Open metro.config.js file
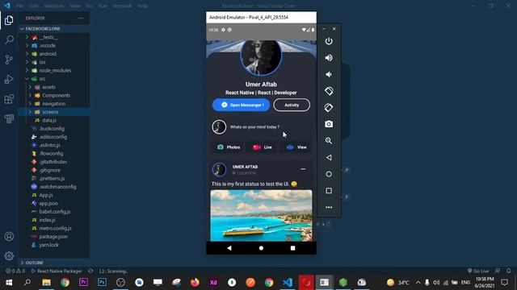The height and width of the screenshot is (290, 517). click(54, 228)
